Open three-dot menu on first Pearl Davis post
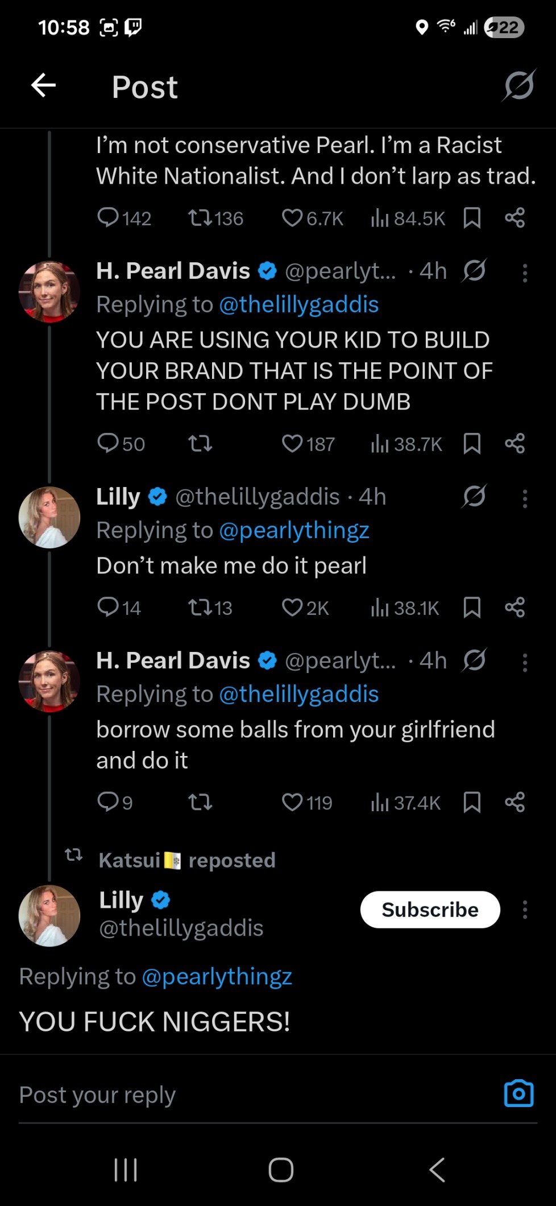 click(525, 273)
